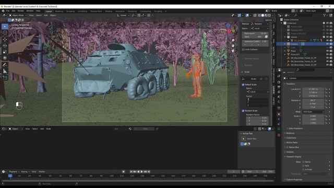Toggle the camera view gizmo icon

click(233, 51)
